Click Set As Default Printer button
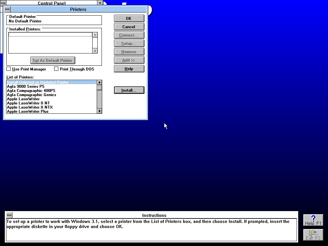 53,61
